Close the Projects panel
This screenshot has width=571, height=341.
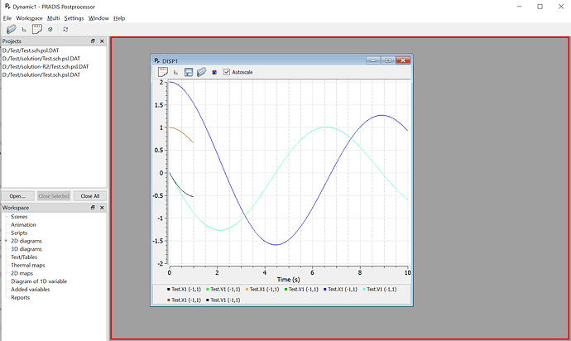click(102, 41)
